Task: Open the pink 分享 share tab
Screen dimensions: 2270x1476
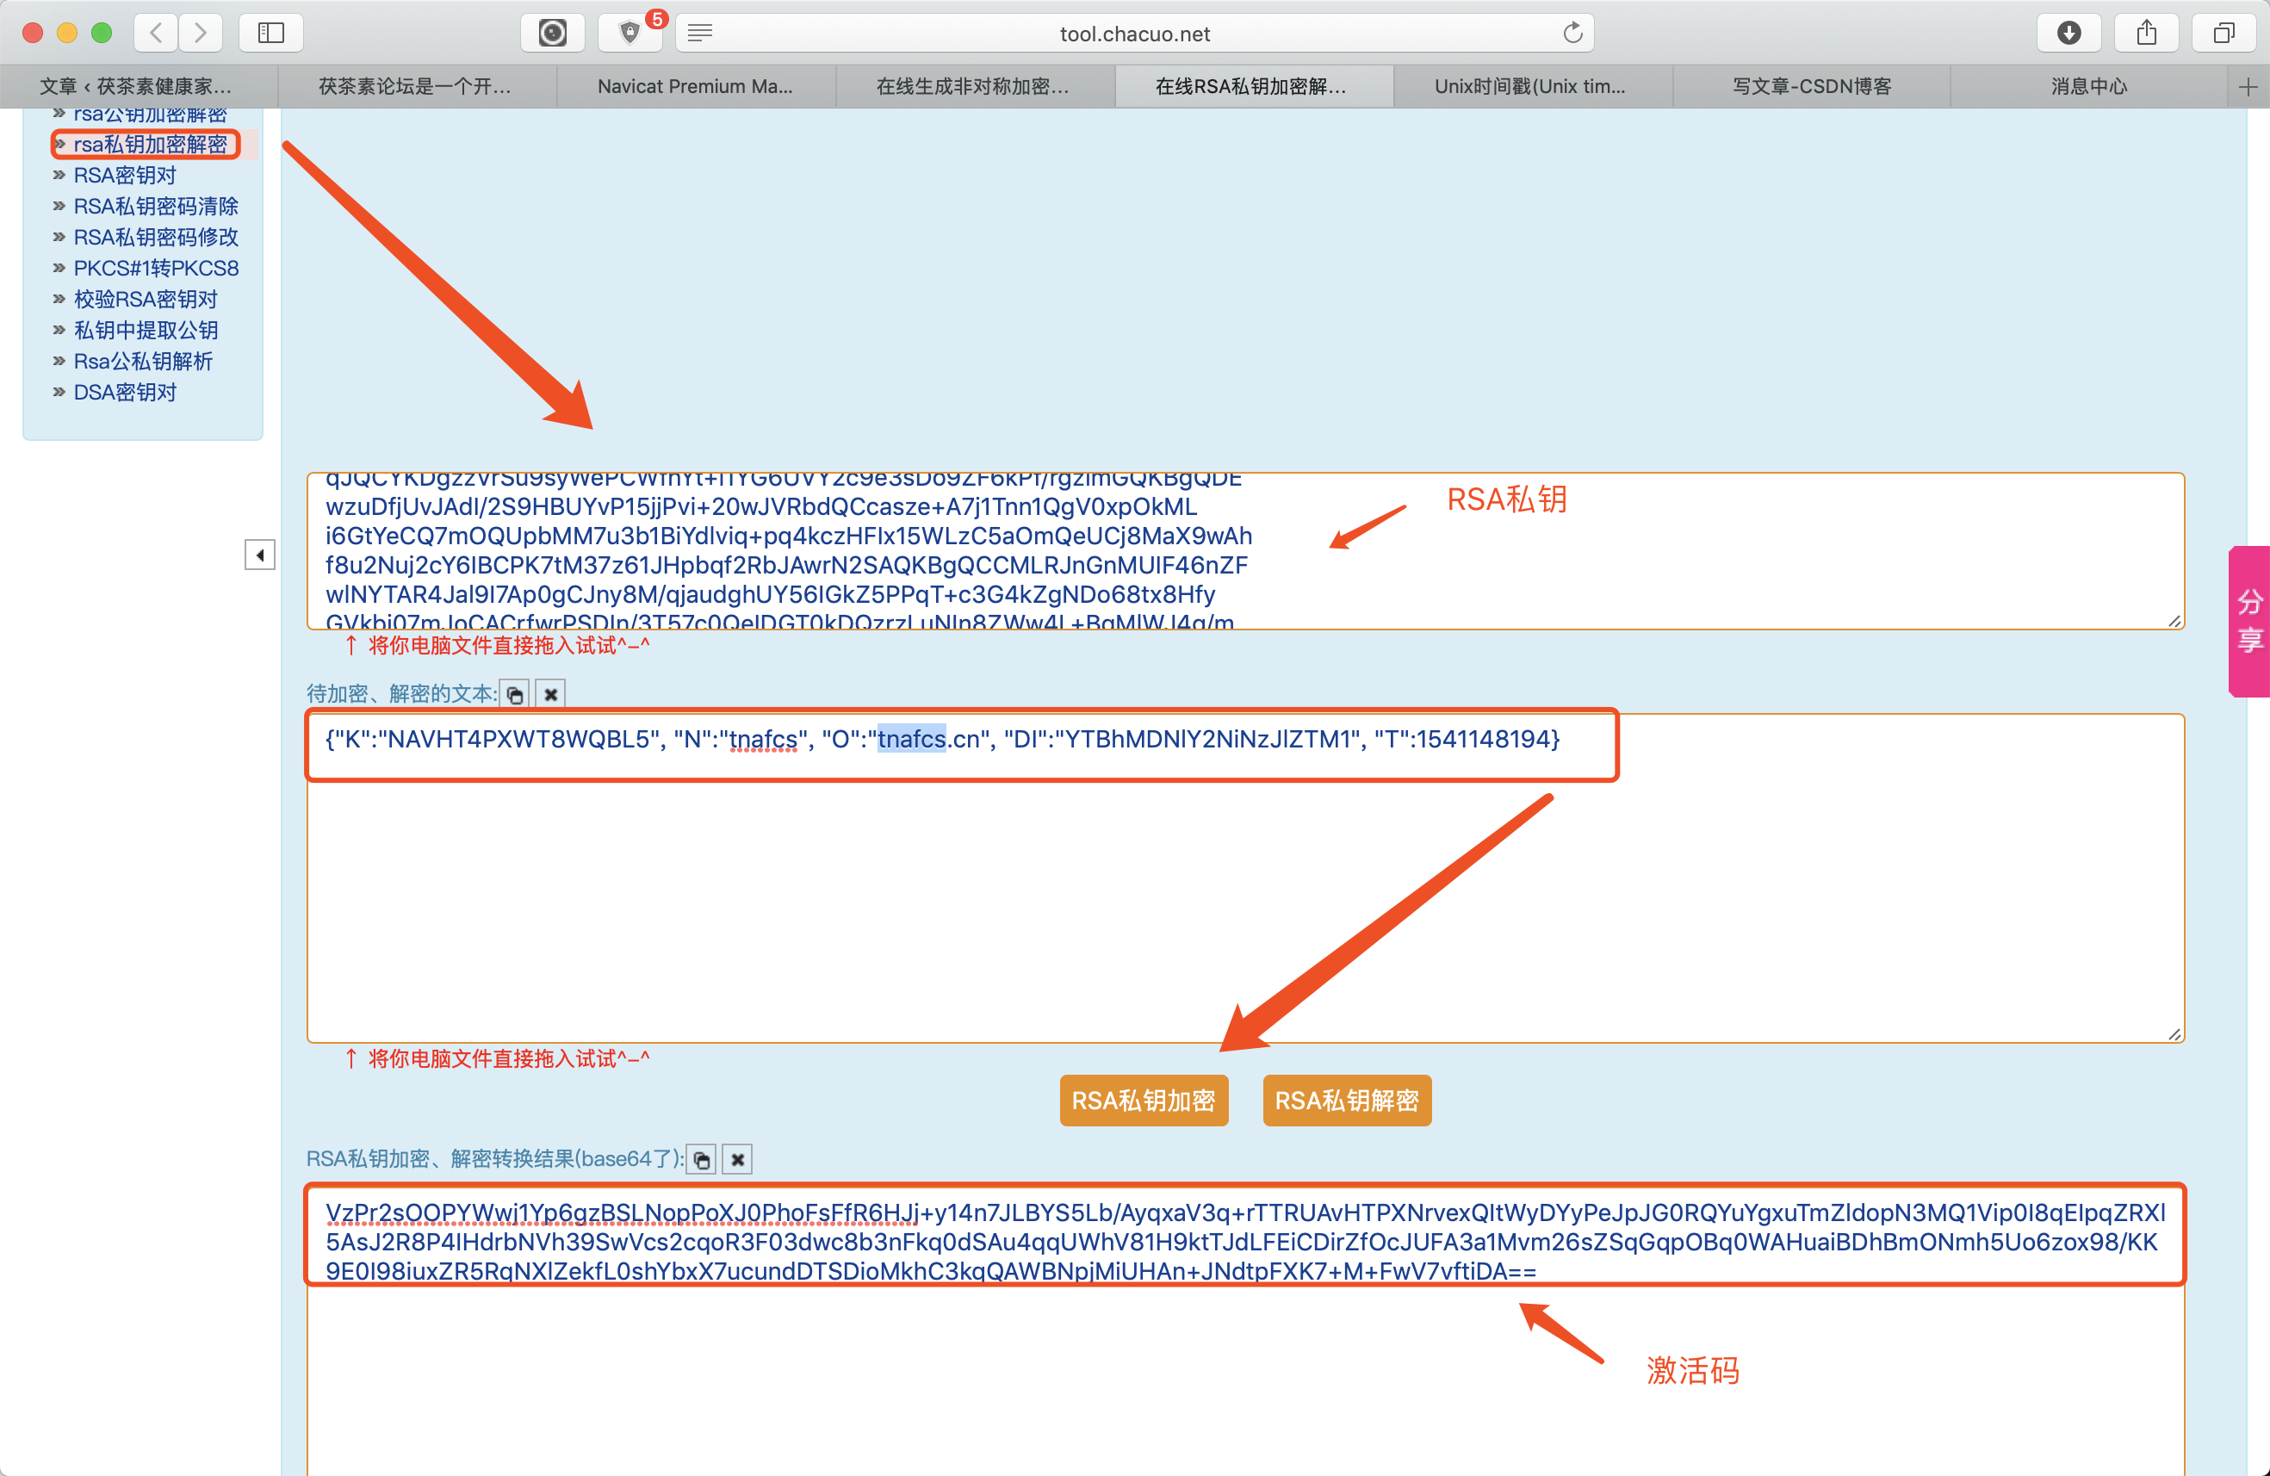Action: pyautogui.click(x=2249, y=621)
